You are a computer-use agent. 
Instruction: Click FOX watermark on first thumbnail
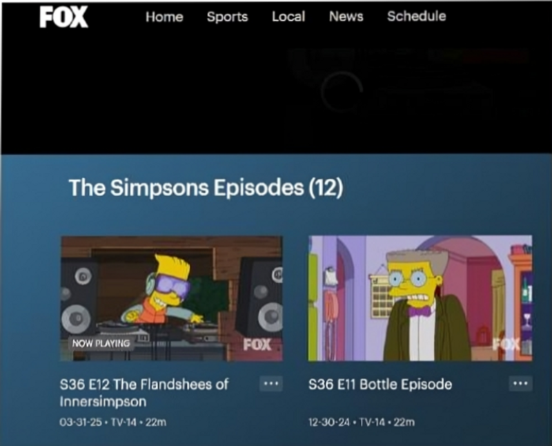[x=257, y=345]
